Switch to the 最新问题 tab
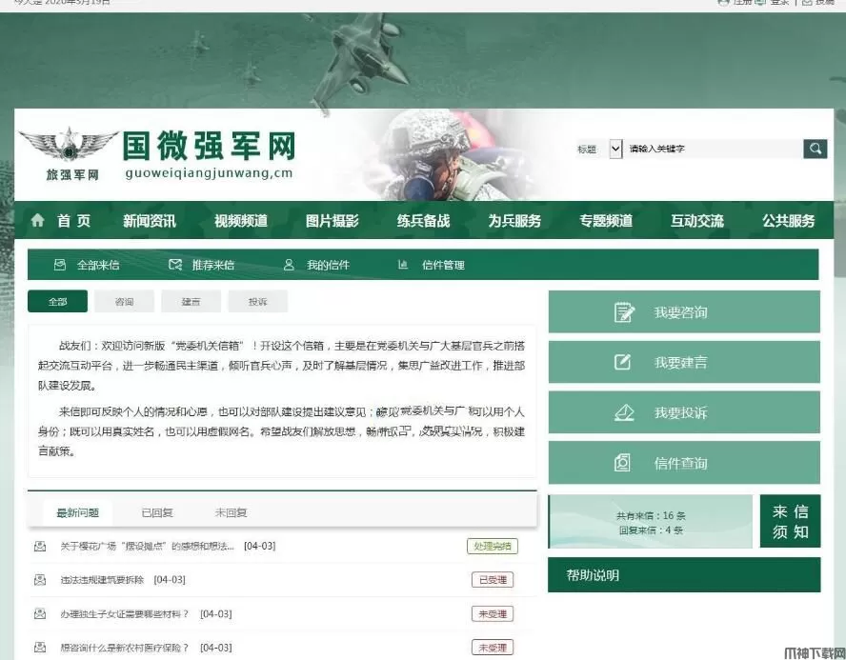The image size is (846, 660). coord(78,512)
